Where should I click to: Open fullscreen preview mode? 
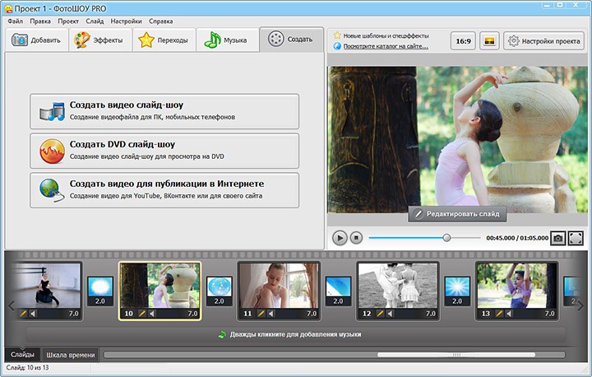tap(576, 238)
